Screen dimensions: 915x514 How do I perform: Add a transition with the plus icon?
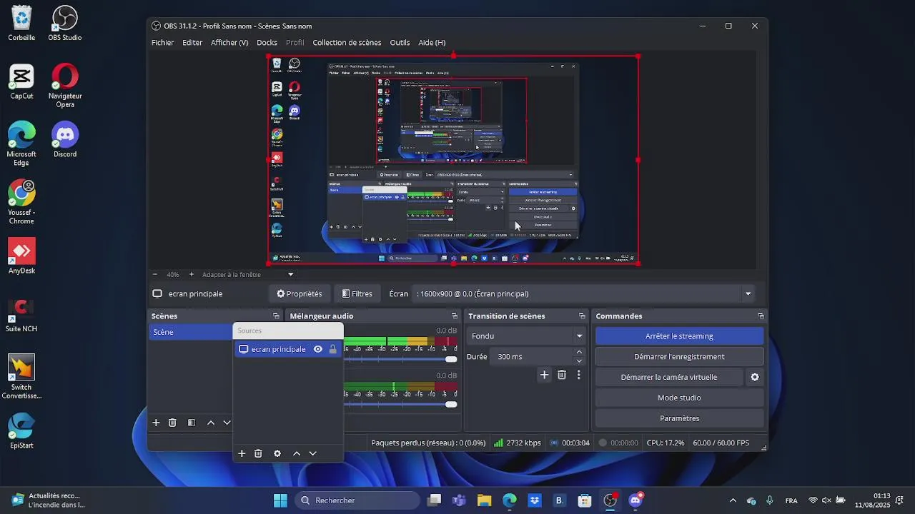(x=544, y=375)
